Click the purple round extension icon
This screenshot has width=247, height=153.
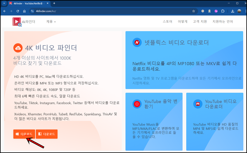216,11
